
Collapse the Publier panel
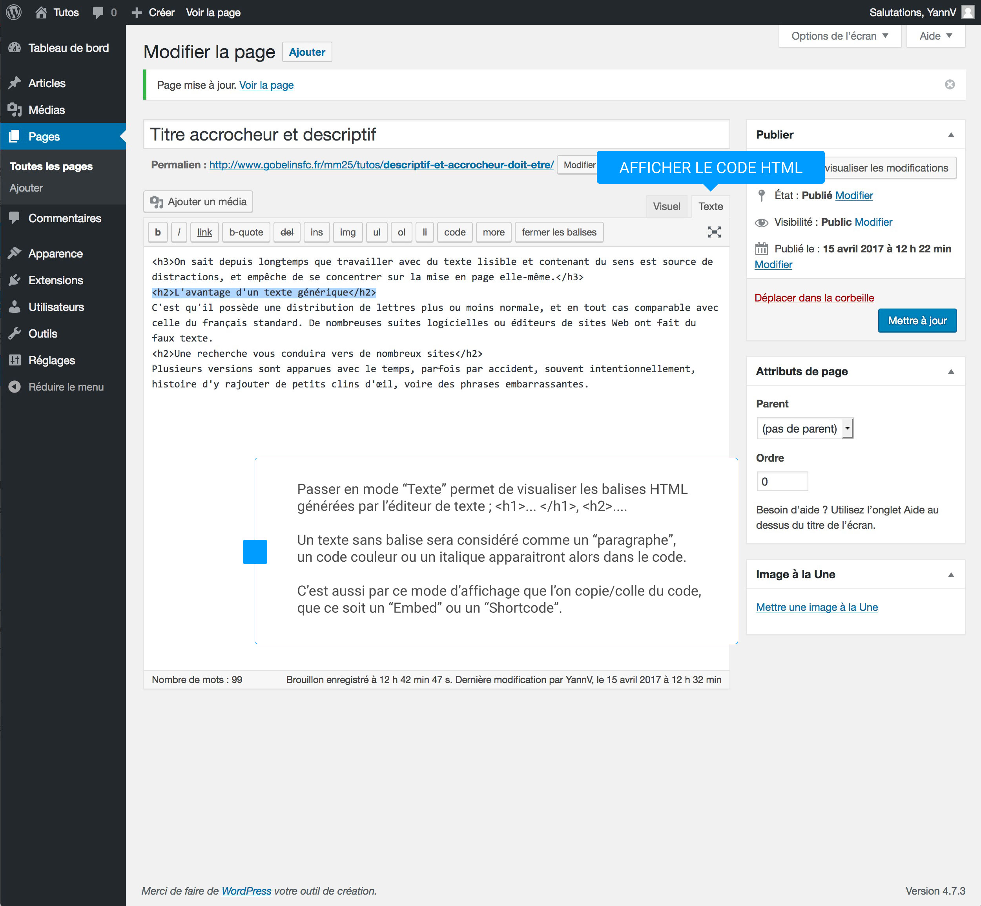point(951,135)
